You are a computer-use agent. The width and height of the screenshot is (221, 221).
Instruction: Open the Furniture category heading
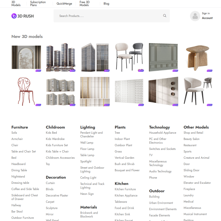click(x=20, y=127)
